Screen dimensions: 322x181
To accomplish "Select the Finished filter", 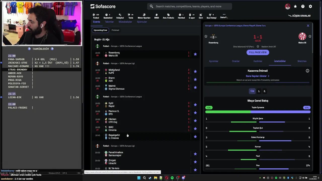I will [x=115, y=30].
